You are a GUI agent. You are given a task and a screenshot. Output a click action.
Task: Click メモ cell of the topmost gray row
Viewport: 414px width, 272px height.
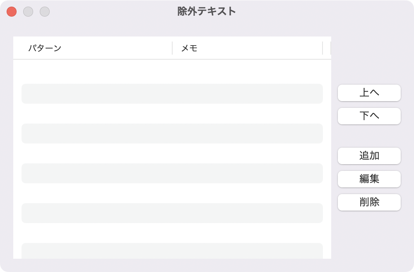pos(248,94)
